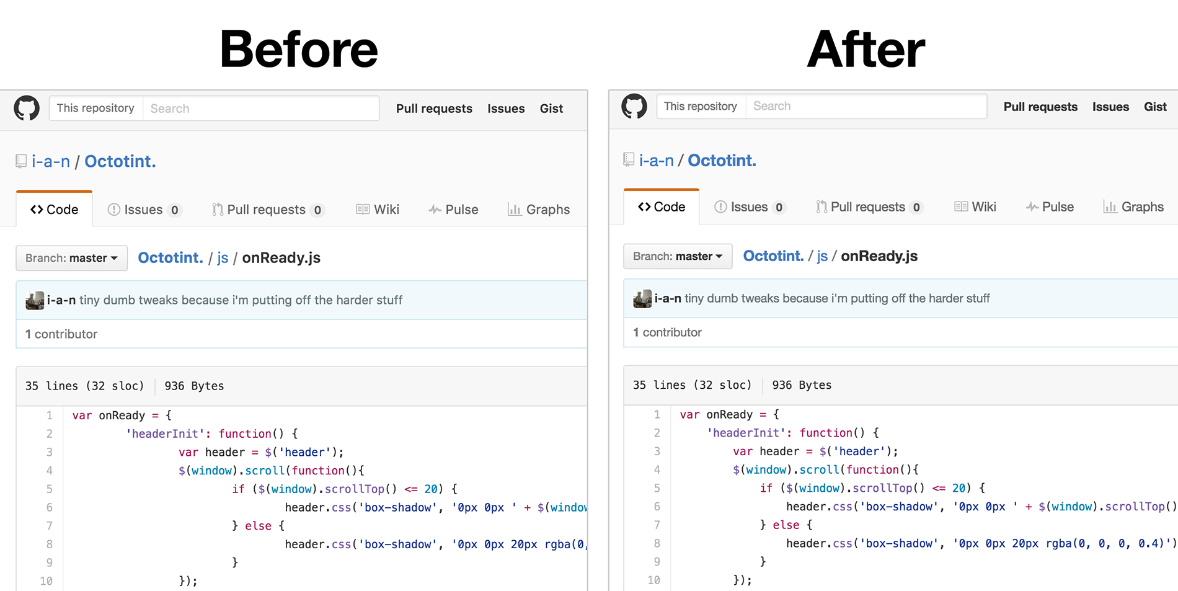
Task: Open Wiki tab label in Before panel
Action: click(x=386, y=210)
